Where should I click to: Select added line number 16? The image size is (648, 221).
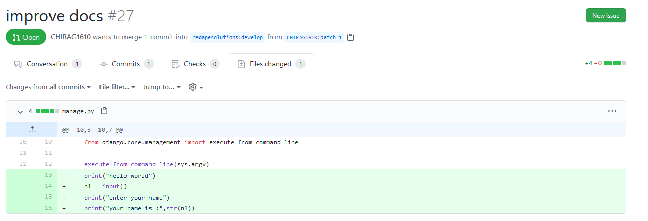click(48, 208)
